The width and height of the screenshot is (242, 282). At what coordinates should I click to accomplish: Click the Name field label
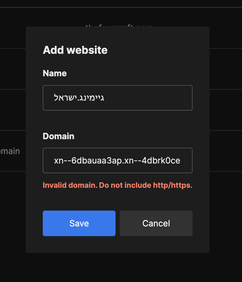pos(55,73)
